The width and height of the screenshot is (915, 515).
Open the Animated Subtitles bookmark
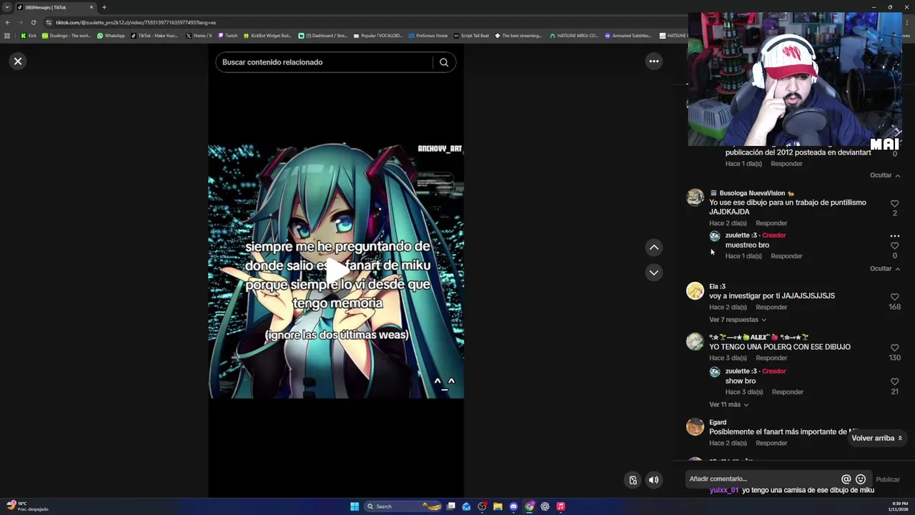[x=628, y=36]
